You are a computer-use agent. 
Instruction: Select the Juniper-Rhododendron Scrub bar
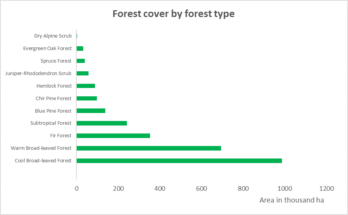pyautogui.click(x=82, y=73)
